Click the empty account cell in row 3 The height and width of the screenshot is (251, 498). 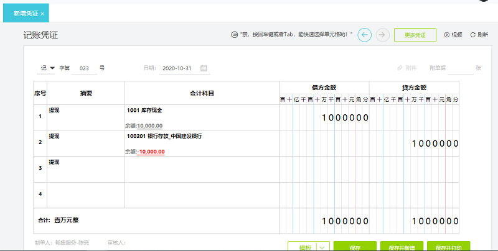(x=202, y=169)
